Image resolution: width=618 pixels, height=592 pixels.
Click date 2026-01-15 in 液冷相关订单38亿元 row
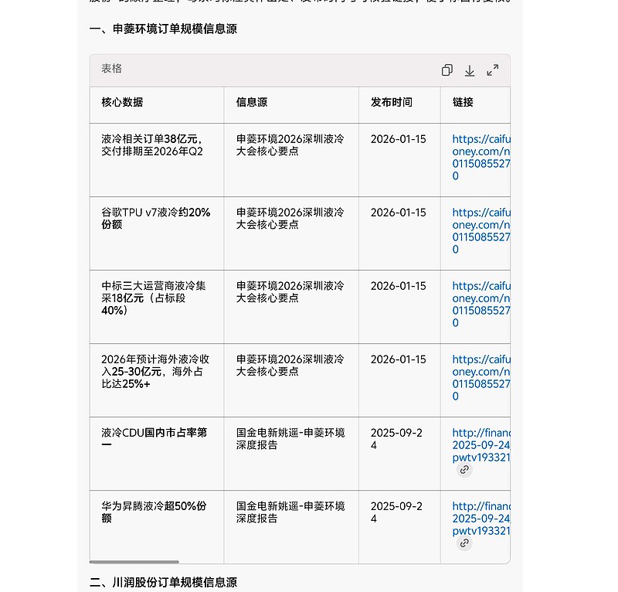tap(398, 139)
